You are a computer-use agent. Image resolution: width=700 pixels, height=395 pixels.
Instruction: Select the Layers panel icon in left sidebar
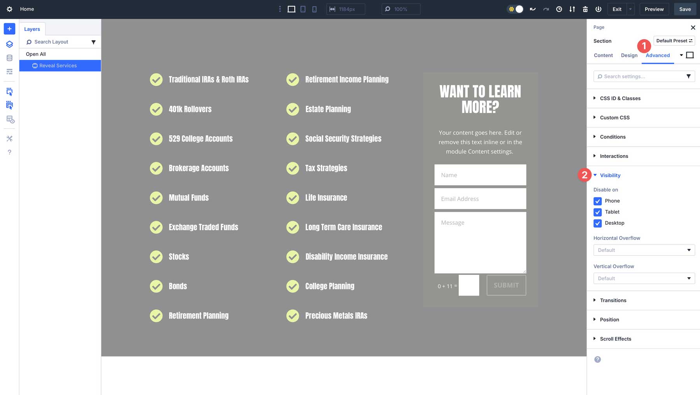(9, 44)
